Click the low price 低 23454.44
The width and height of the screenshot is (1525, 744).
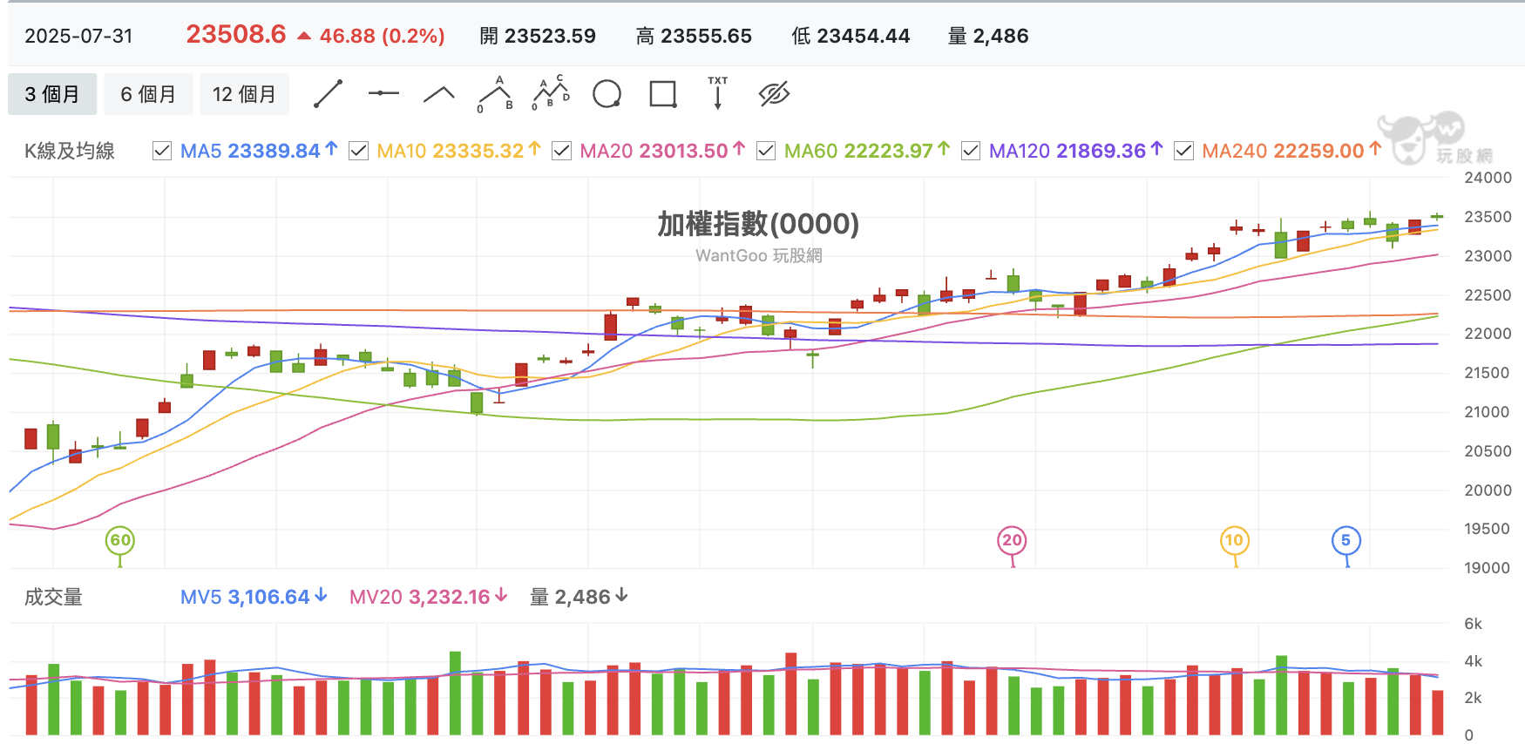851,36
